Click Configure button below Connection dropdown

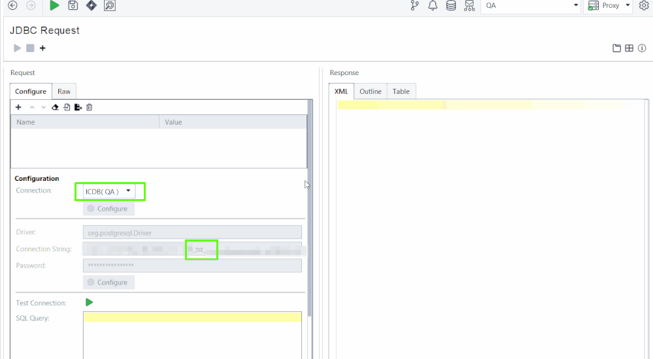tap(109, 208)
